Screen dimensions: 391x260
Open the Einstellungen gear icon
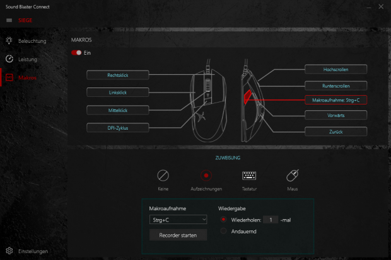(9, 251)
